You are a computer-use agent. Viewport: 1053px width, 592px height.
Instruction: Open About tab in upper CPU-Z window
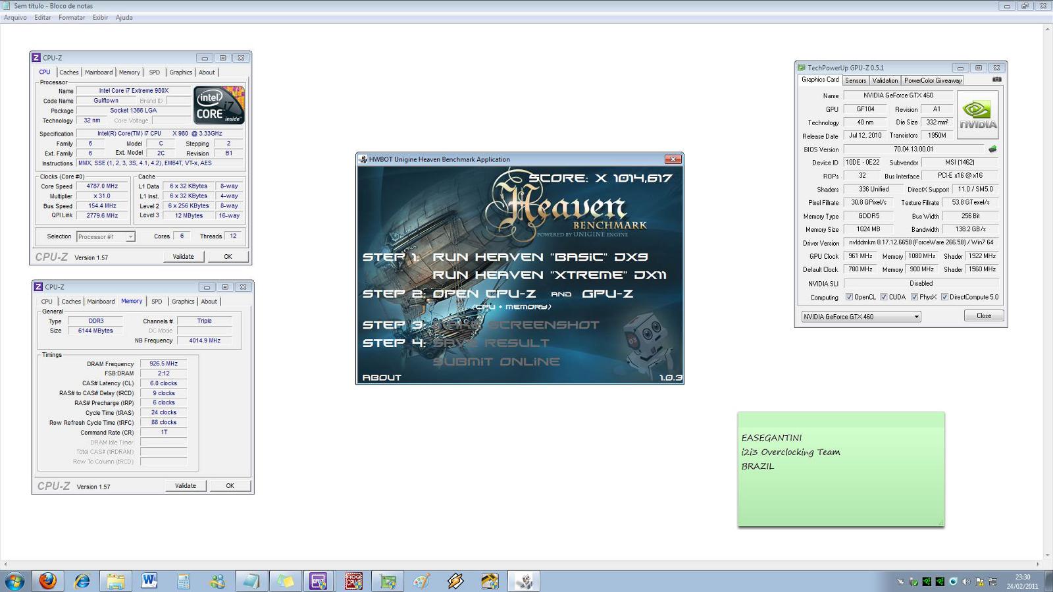(x=207, y=72)
